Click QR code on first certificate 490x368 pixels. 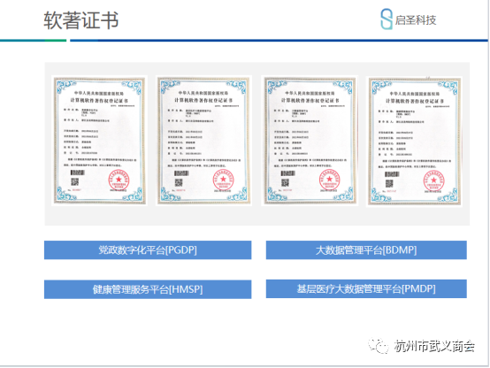[74, 181]
